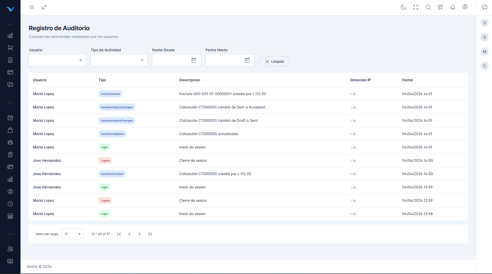This screenshot has width=492, height=274.
Task: Open the shopping cart icon in the sidebar
Action: (10, 48)
